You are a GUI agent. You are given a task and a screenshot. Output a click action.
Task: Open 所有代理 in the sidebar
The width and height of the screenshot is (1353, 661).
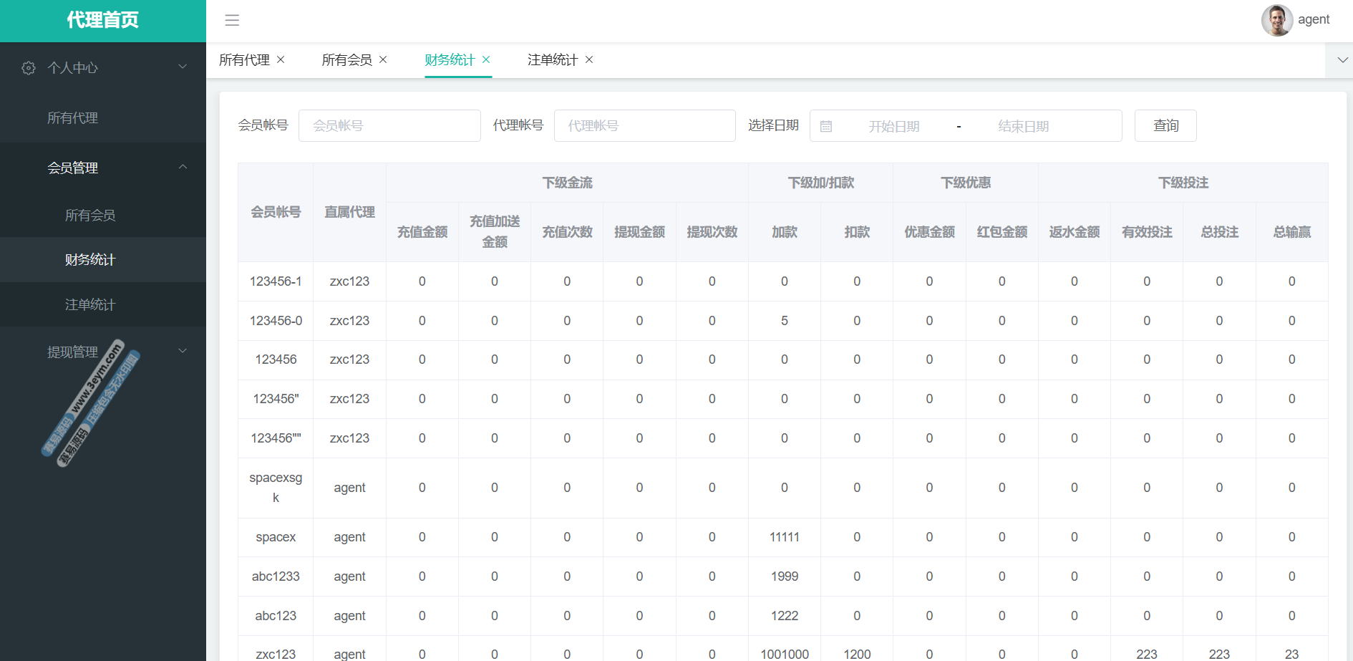[72, 117]
